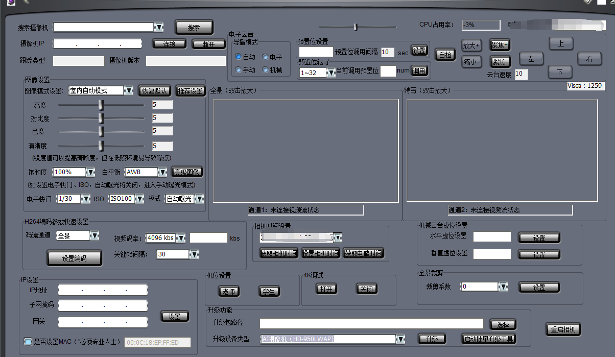Click the 放大+ zoom in button
The width and height of the screenshot is (615, 357).
click(471, 45)
